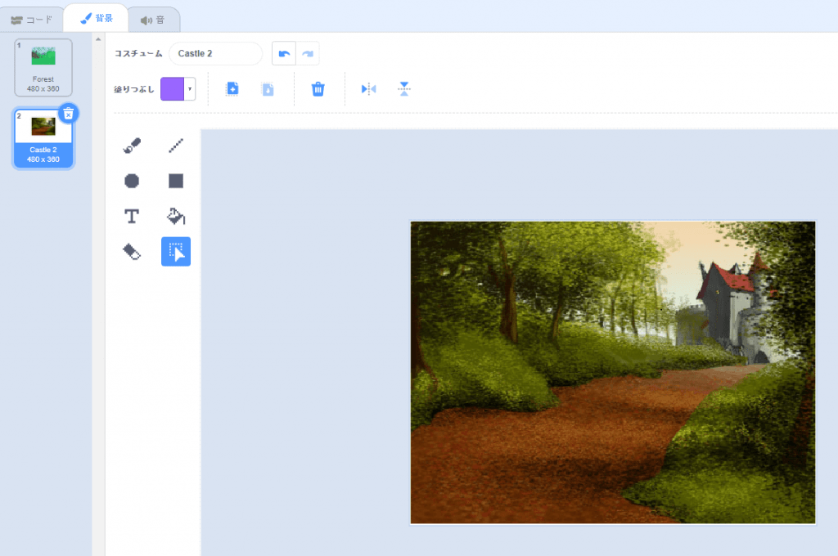Activate the Text tool
The height and width of the screenshot is (556, 838).
pos(132,216)
